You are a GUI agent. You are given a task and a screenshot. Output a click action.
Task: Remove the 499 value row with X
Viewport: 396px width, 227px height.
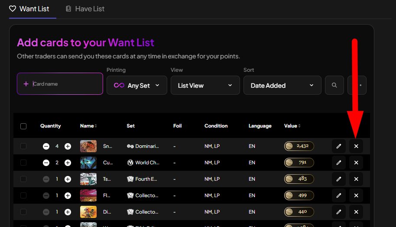tap(356, 195)
